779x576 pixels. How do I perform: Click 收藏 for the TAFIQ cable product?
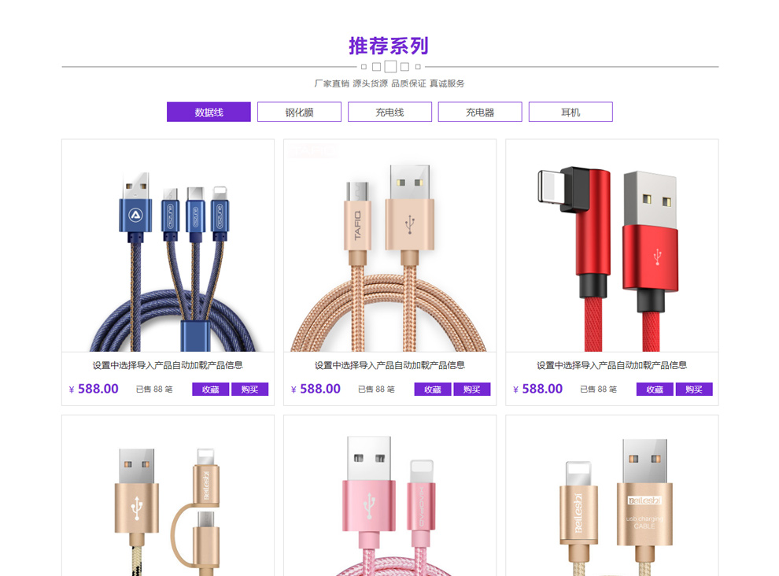coord(433,390)
